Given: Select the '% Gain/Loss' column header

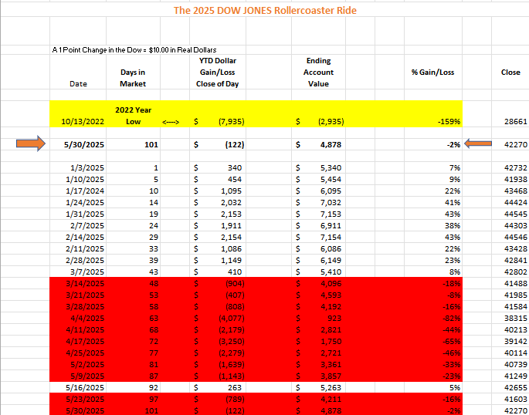Looking at the screenshot, I should 432,73.
